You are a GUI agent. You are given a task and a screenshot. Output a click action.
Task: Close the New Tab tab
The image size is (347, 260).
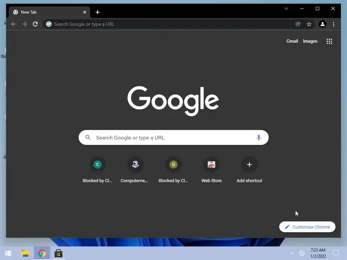click(x=84, y=12)
